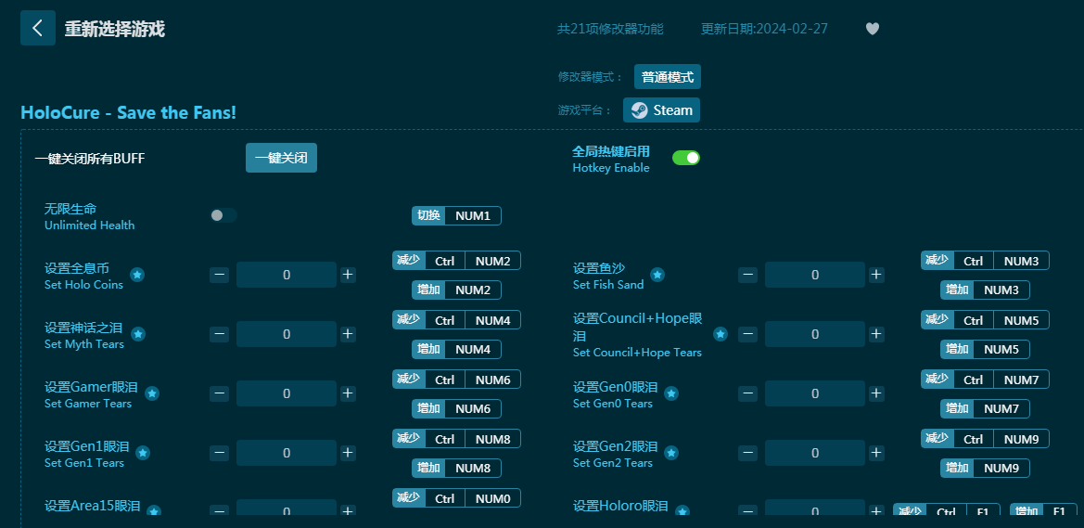This screenshot has width=1084, height=528.
Task: Click star icon beside Set Gen2 Tears
Action: coord(671,453)
